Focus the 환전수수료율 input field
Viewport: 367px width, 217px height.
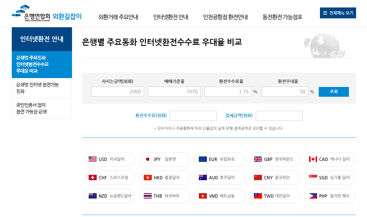coord(228,92)
